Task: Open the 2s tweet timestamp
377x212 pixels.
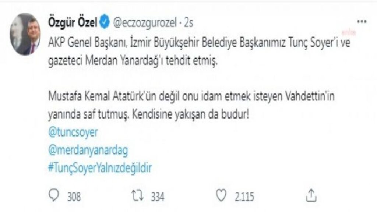Action: pyautogui.click(x=189, y=23)
